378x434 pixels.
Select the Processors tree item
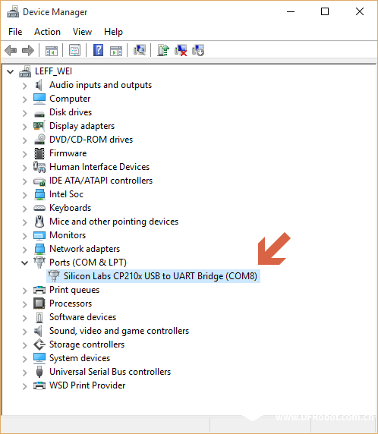[71, 303]
